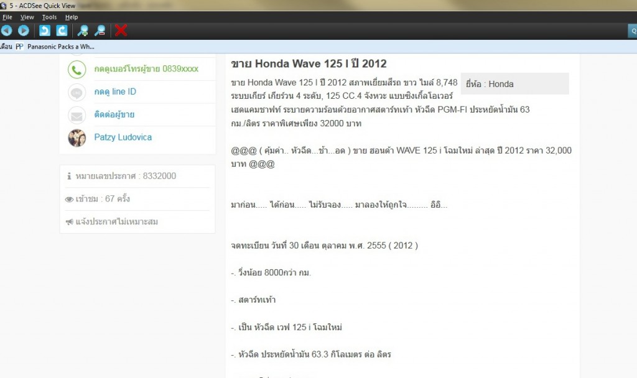Click the registration date line with 2555 ( 2012 )
This screenshot has height=378, width=637.
324,246
